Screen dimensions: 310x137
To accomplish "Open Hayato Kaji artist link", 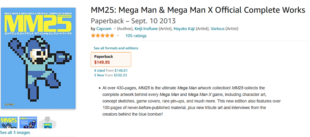I will pyautogui.click(x=184, y=29).
